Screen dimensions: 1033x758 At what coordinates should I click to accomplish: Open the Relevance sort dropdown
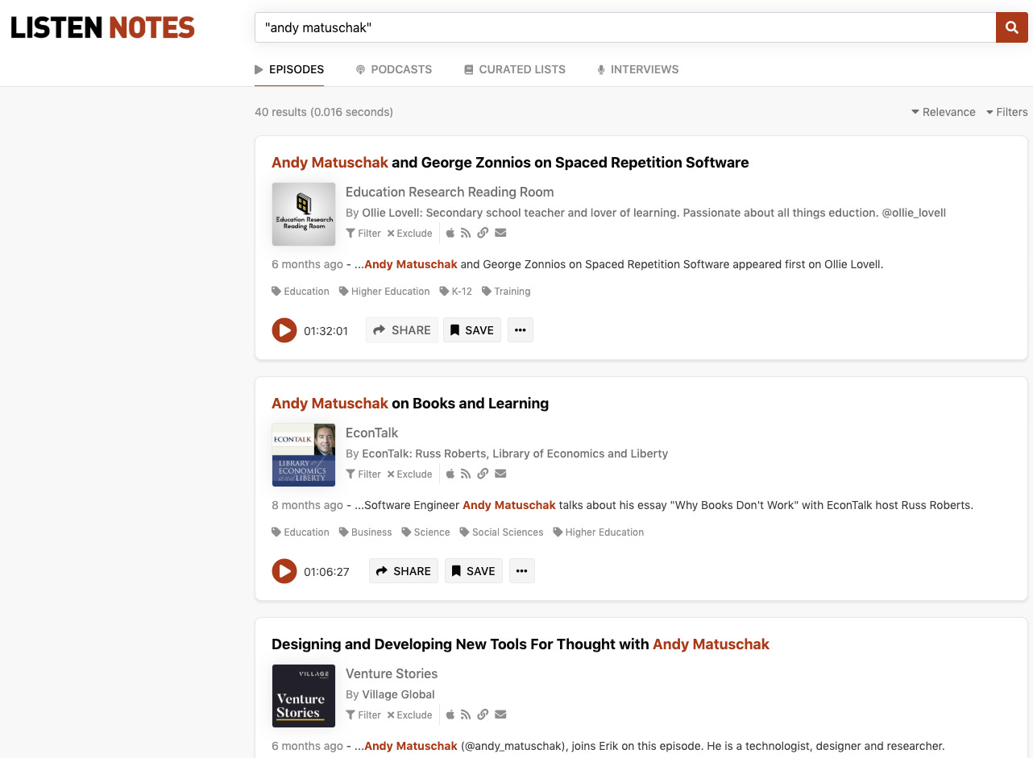(x=944, y=112)
